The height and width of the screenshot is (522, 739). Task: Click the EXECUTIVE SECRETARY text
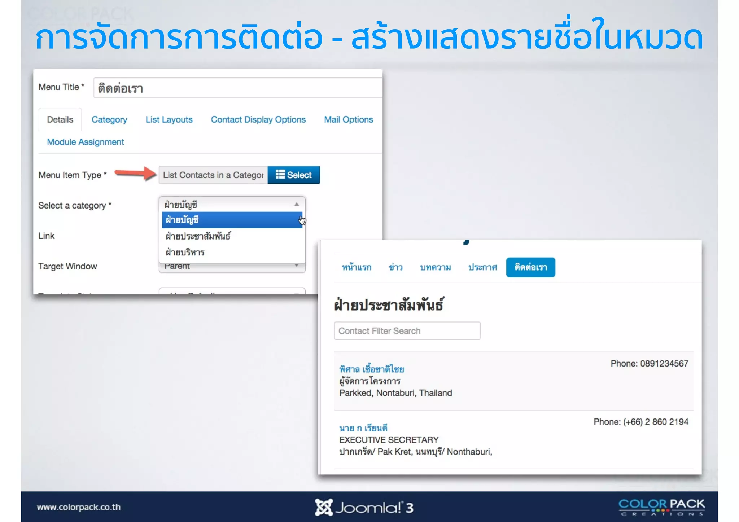point(389,440)
